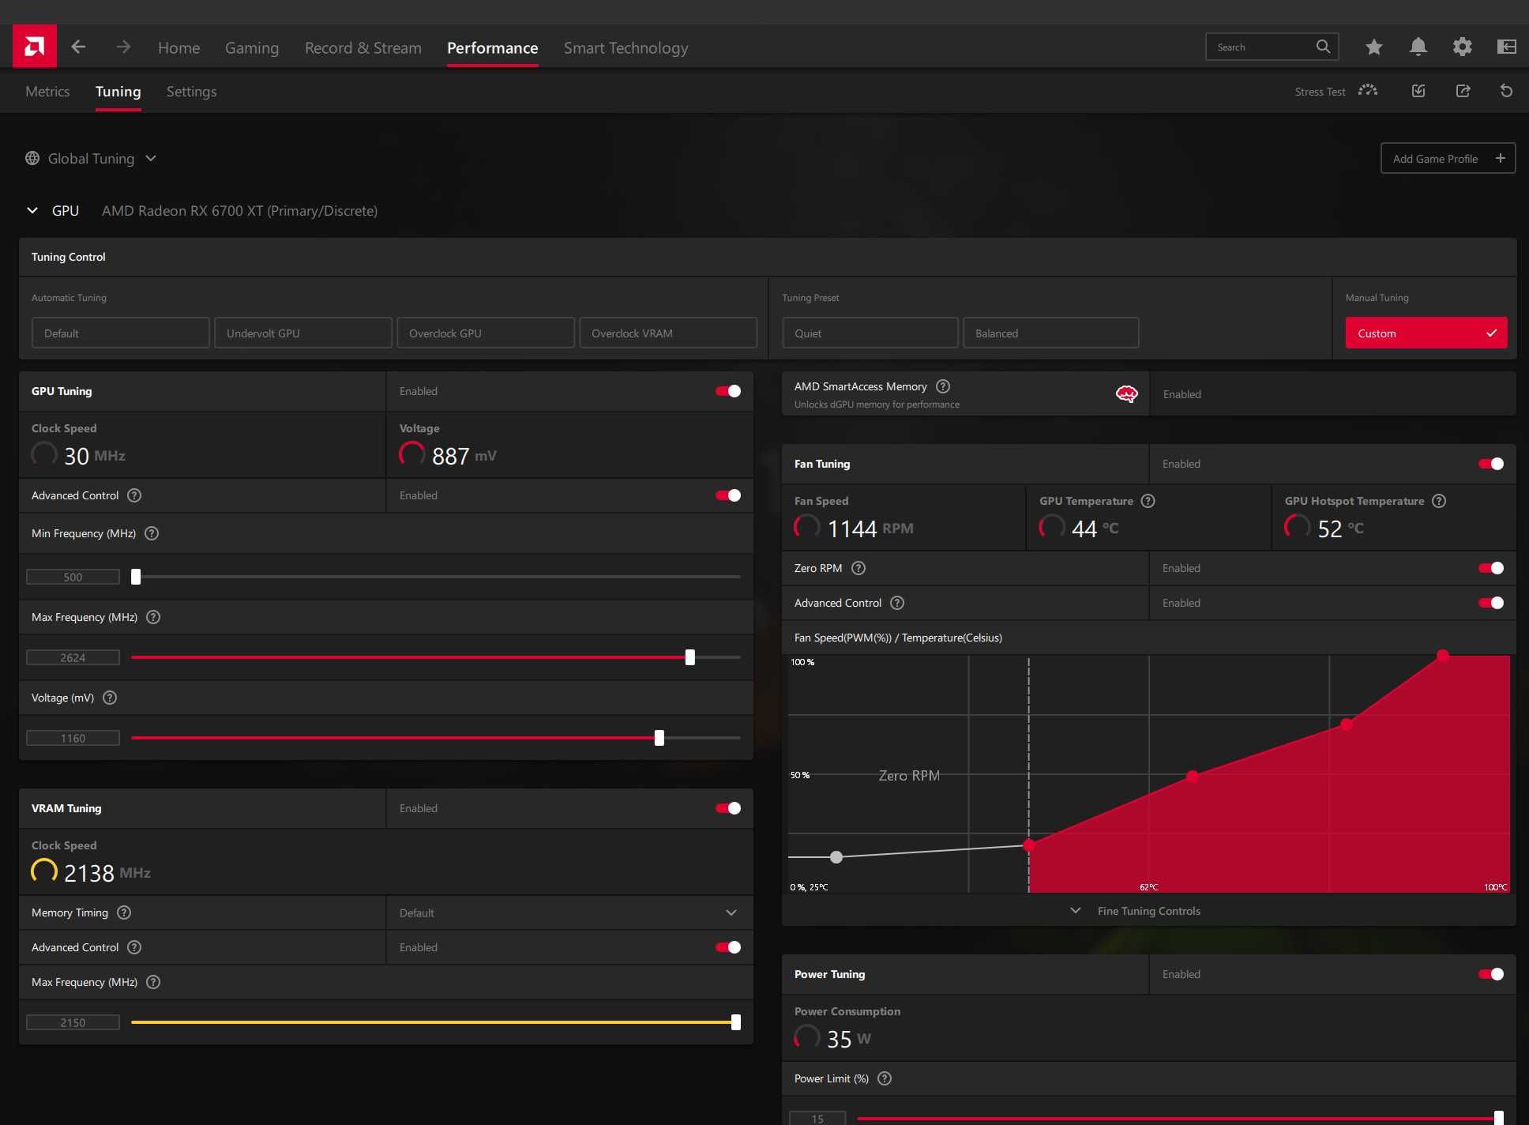Open Record & Stream tab
Viewport: 1529px width, 1125px height.
(x=363, y=47)
